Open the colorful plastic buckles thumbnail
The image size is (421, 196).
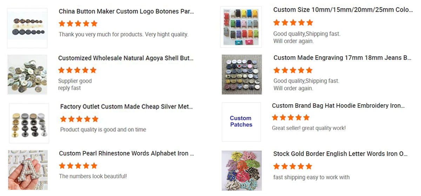241,27
